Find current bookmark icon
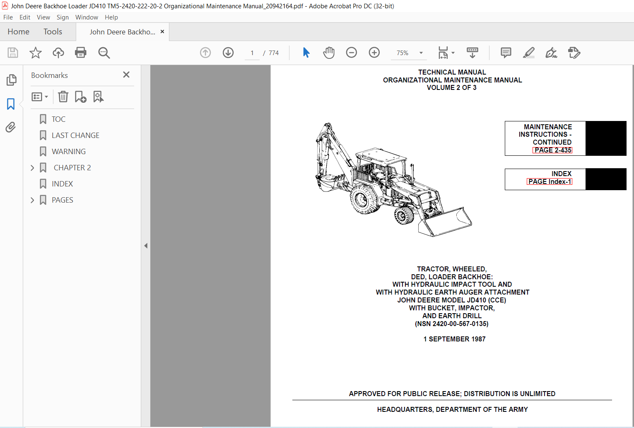This screenshot has width=634, height=428. click(x=98, y=97)
